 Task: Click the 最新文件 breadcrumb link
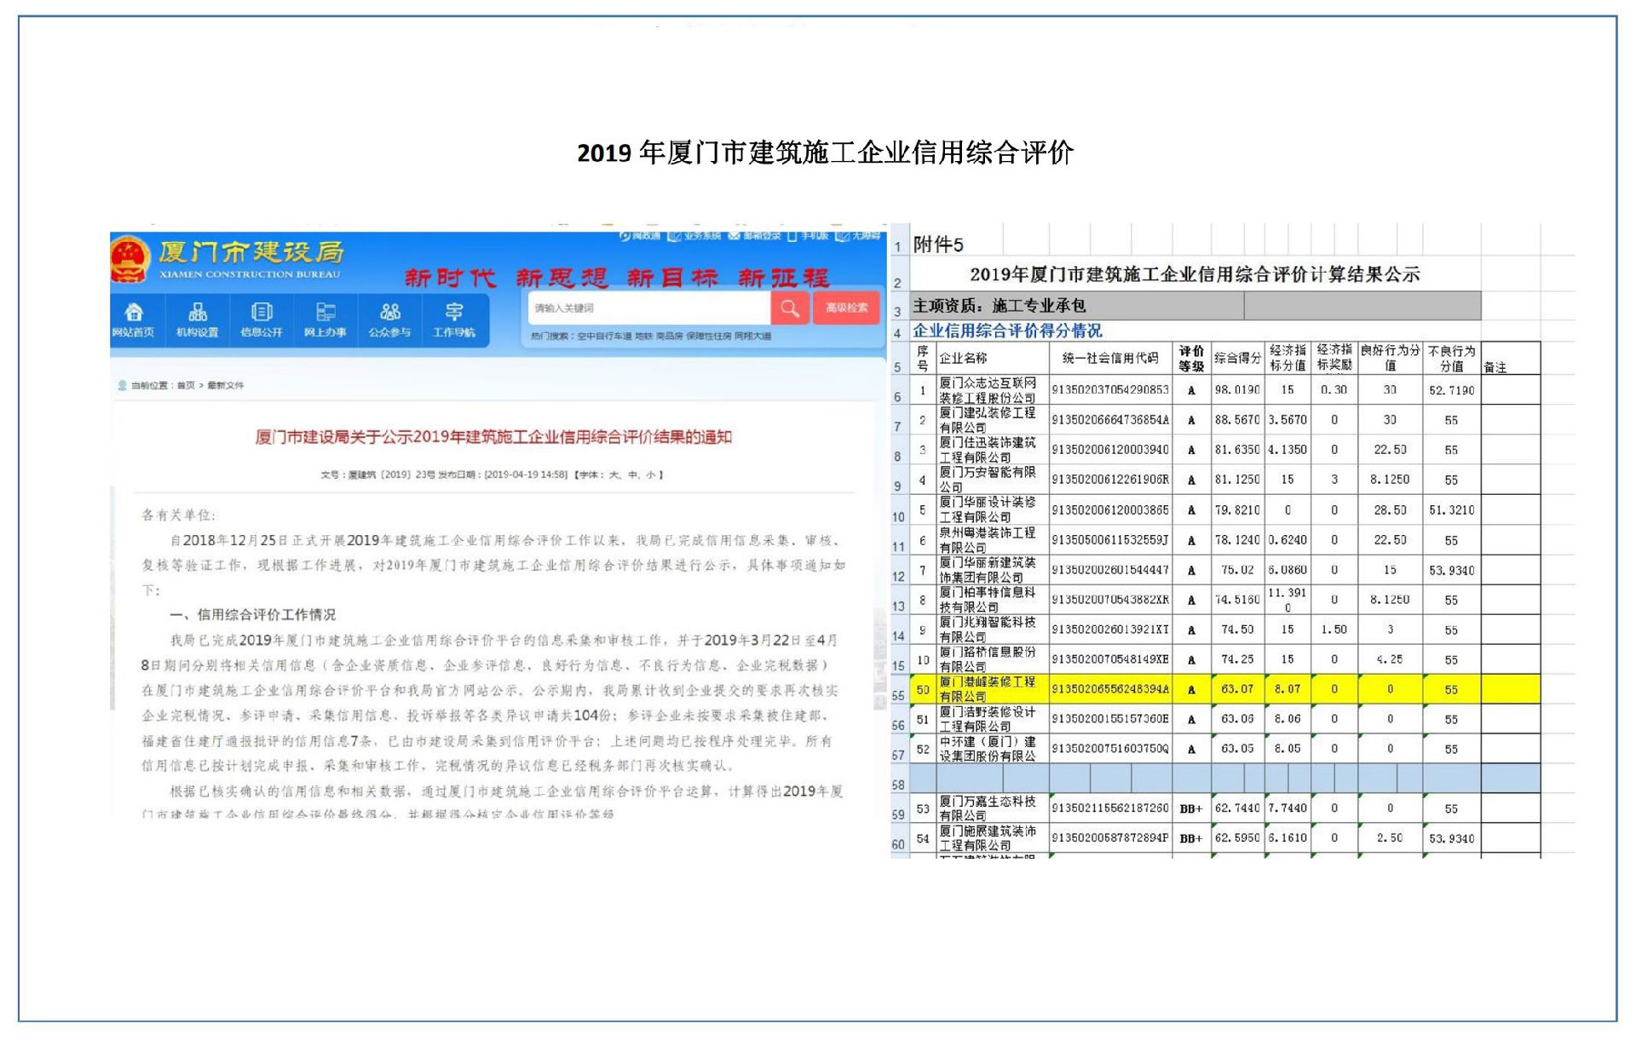tap(225, 385)
